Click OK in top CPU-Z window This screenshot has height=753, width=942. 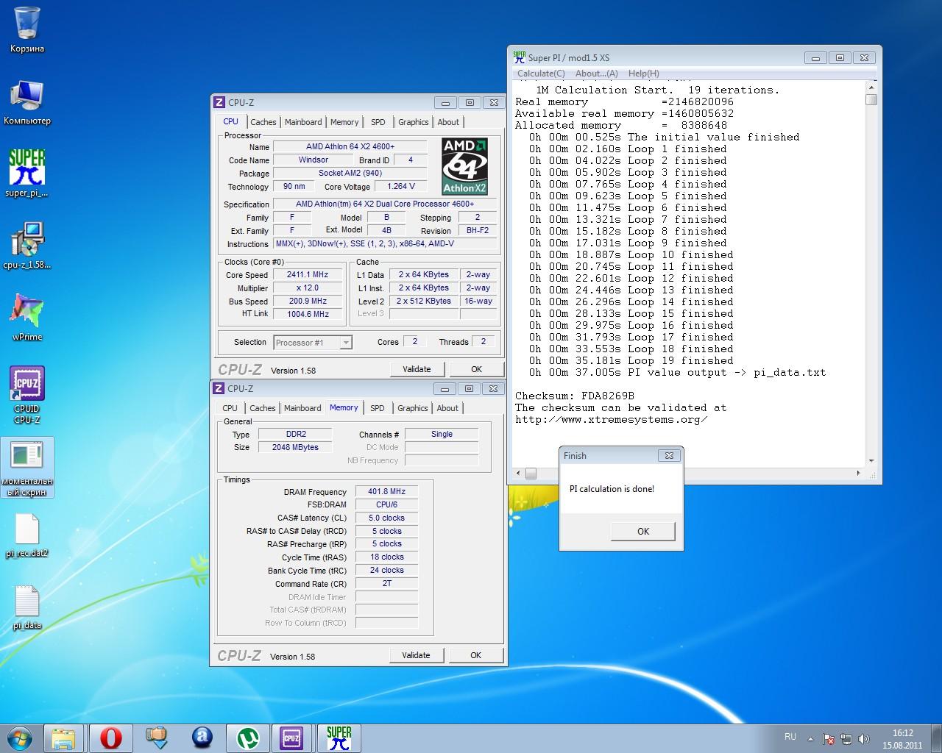tap(476, 369)
